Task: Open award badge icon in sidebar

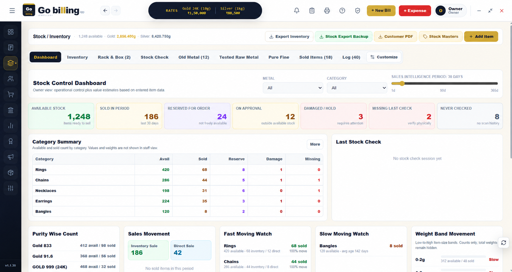Action: coord(11,141)
